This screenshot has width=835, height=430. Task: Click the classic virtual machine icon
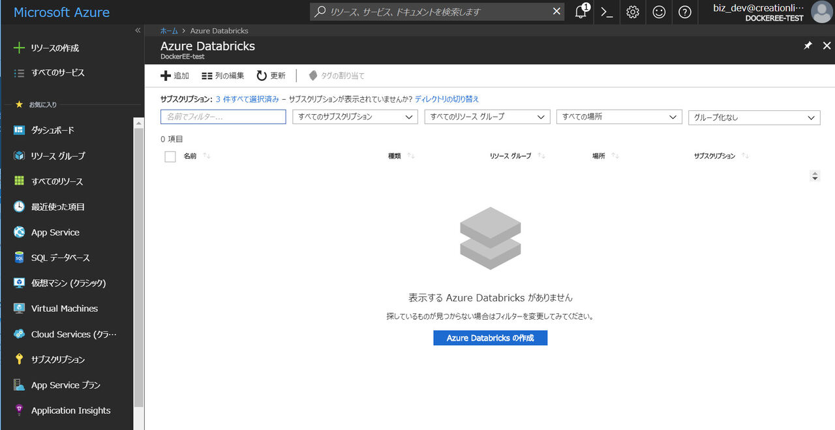19,283
